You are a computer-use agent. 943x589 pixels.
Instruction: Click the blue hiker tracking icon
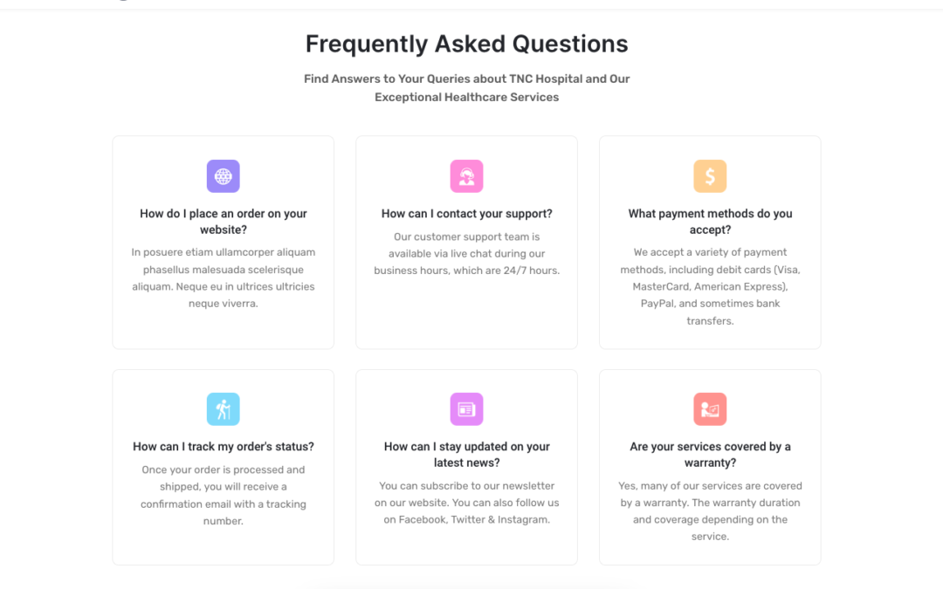[x=223, y=409]
